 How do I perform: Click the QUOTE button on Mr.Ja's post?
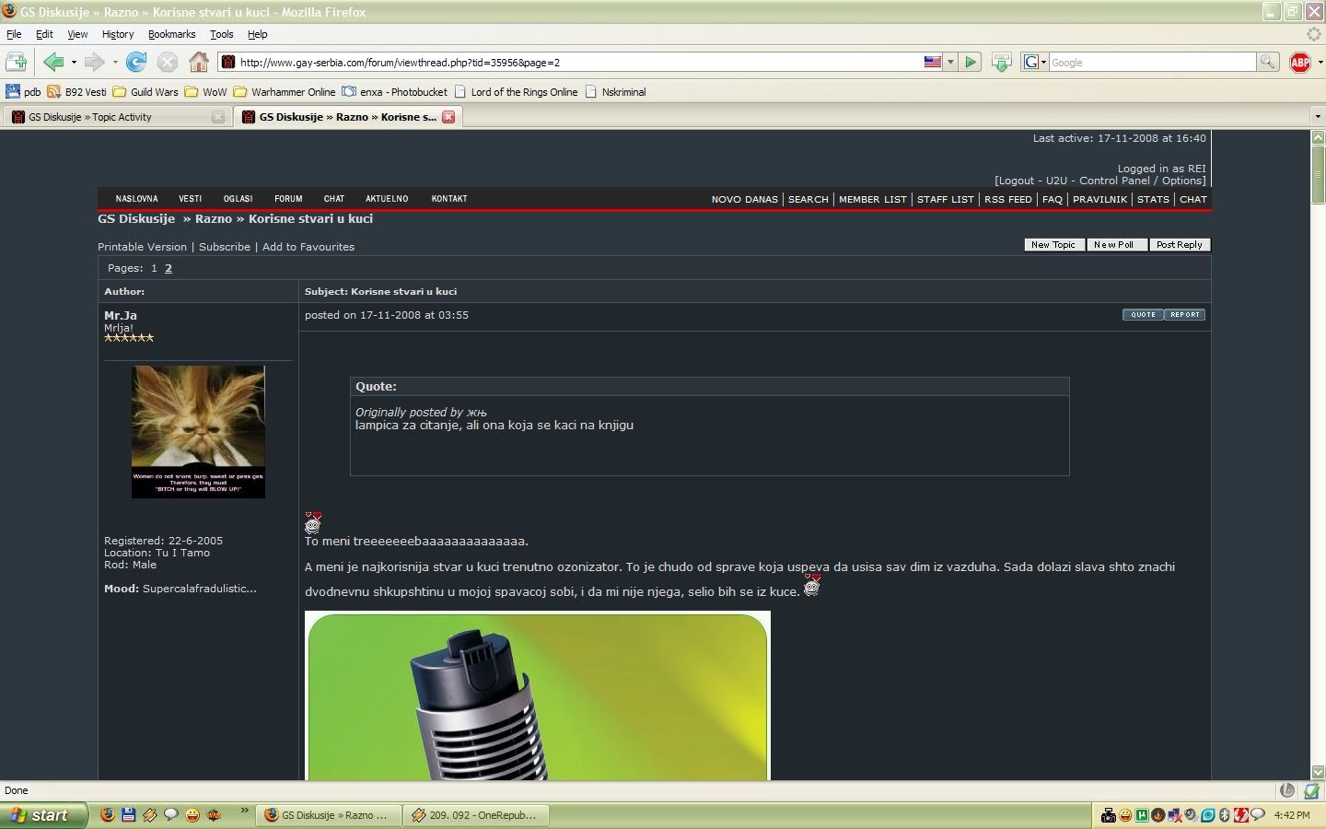1143,314
